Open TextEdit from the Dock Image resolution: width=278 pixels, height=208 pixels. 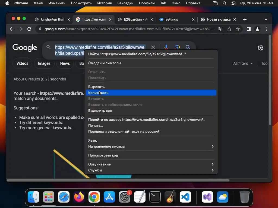pos(140,197)
